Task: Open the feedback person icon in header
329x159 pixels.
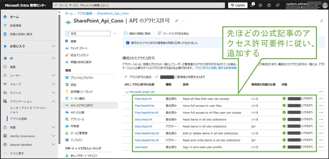Action: 278,5
